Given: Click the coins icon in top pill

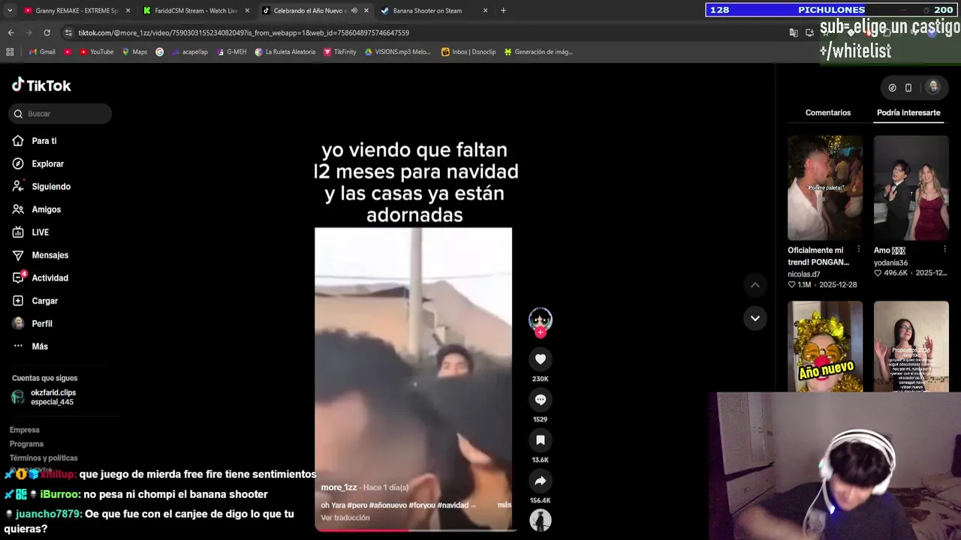Looking at the screenshot, I should pos(892,88).
